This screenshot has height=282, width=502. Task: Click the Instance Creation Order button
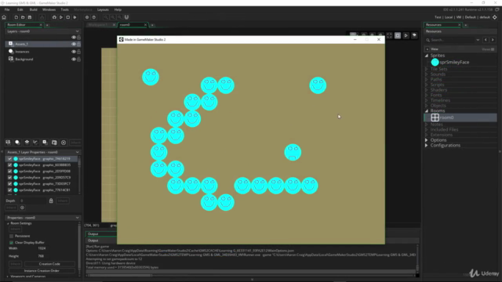42,271
